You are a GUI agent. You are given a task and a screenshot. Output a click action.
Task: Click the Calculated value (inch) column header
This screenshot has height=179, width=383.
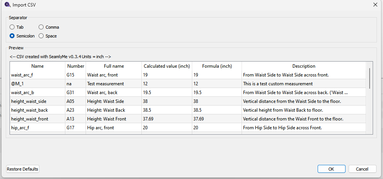point(167,66)
